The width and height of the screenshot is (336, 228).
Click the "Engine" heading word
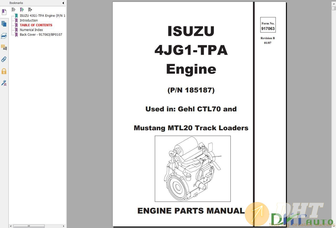pyautogui.click(x=191, y=69)
